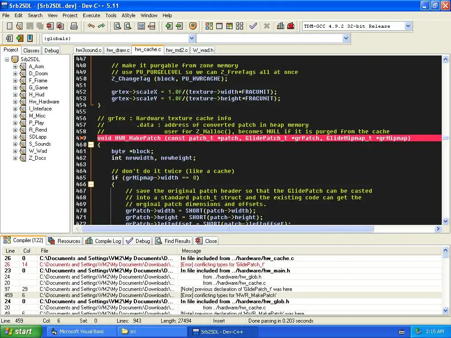Collapse the code fold at line 466
451x338 pixels.
[91, 184]
